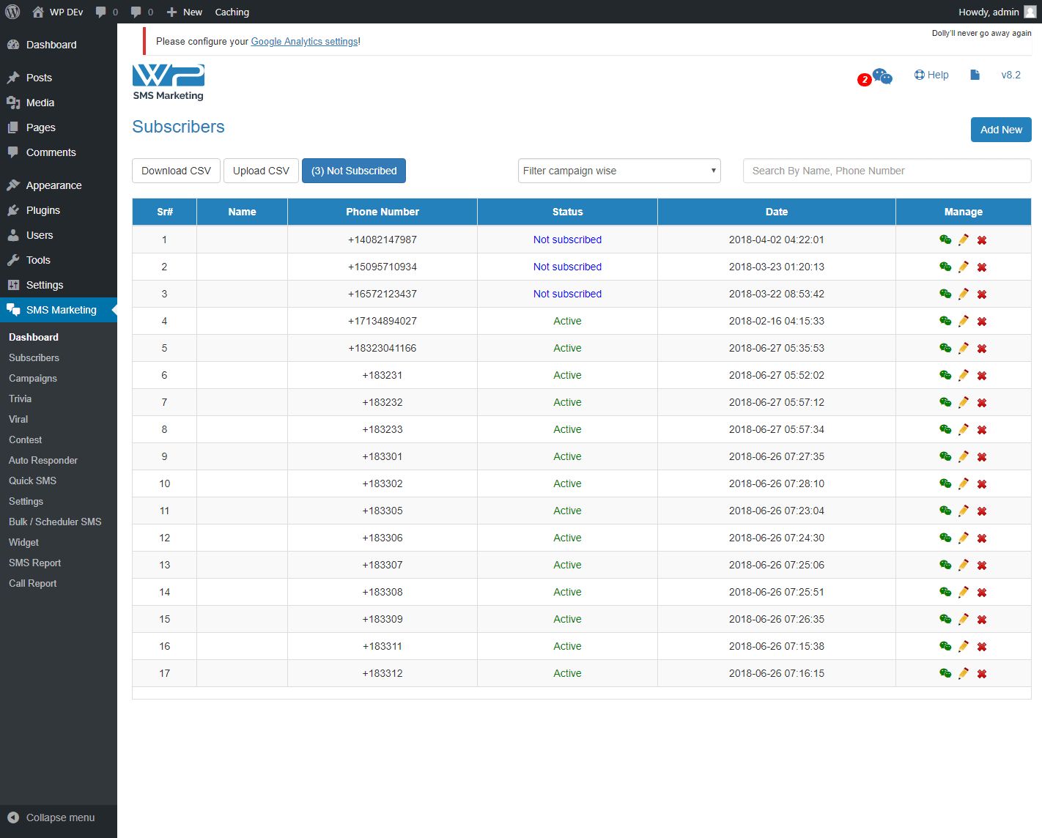Edit subscriber +183233 with the pencil icon
This screenshot has width=1042, height=838.
point(964,429)
